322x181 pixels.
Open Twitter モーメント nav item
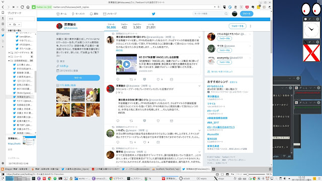[78, 14]
